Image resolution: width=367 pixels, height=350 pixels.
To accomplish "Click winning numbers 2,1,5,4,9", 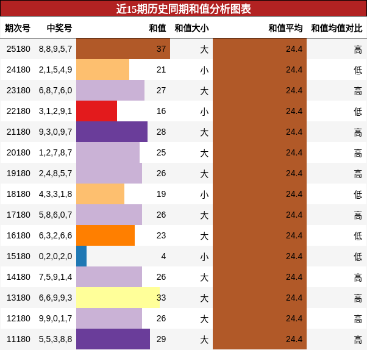I will tap(55, 70).
